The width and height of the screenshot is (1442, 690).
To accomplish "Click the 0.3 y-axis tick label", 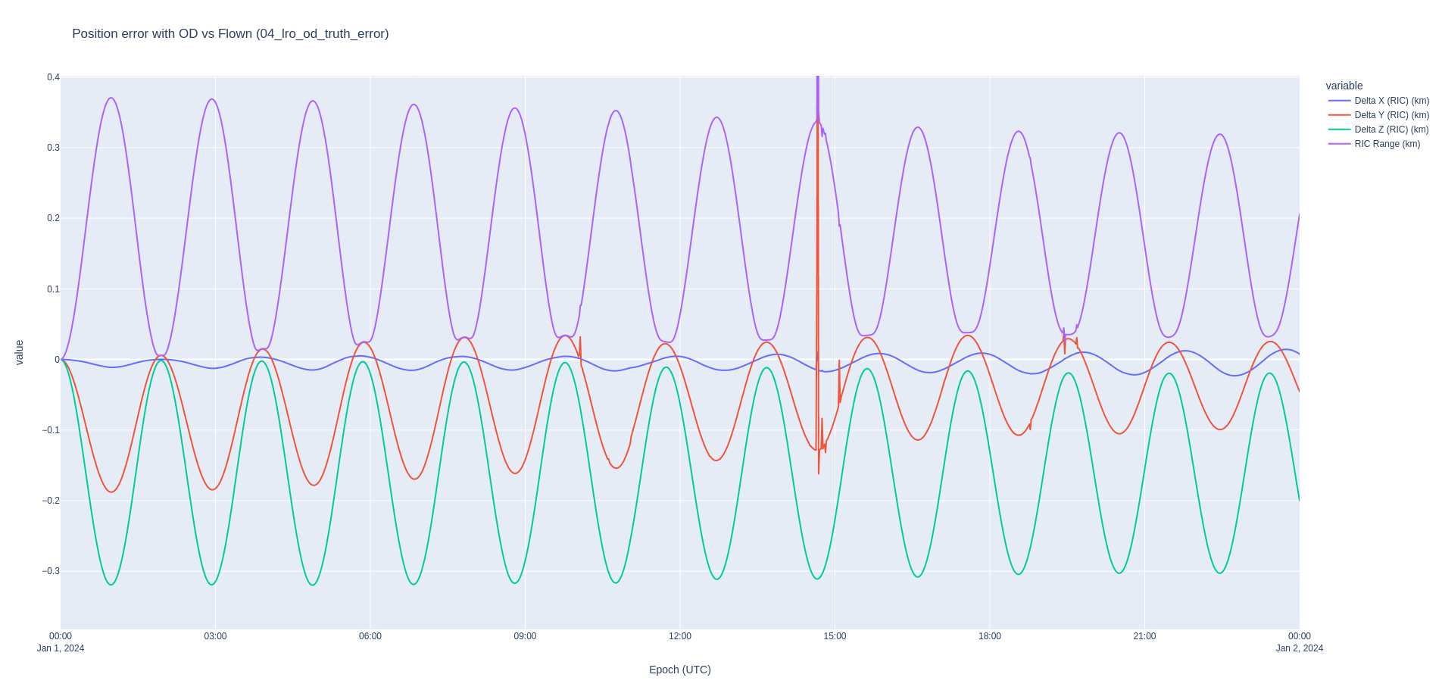I will point(53,148).
